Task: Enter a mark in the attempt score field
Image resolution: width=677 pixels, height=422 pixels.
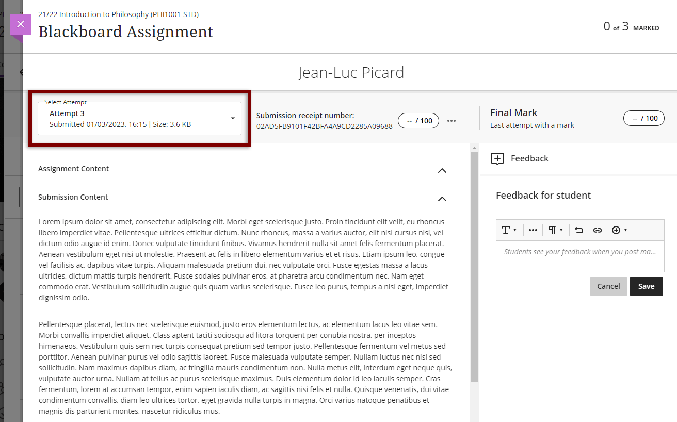Action: pos(418,120)
